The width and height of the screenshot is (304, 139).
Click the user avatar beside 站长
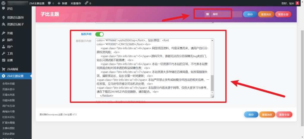(297, 3)
